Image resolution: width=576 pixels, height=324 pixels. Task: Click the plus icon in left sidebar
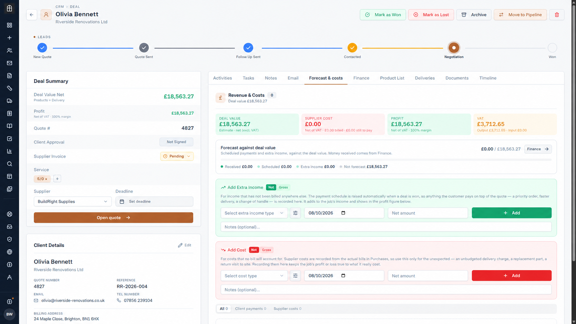[x=9, y=38]
